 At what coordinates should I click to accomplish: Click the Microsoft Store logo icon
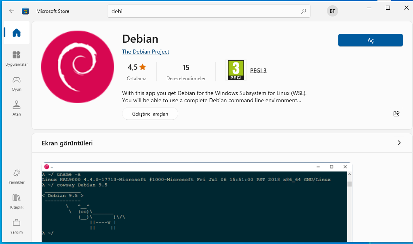(x=25, y=11)
